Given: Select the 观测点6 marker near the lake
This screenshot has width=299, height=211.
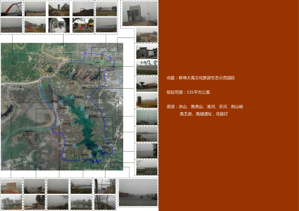Looking at the screenshot, I should tap(72, 97).
